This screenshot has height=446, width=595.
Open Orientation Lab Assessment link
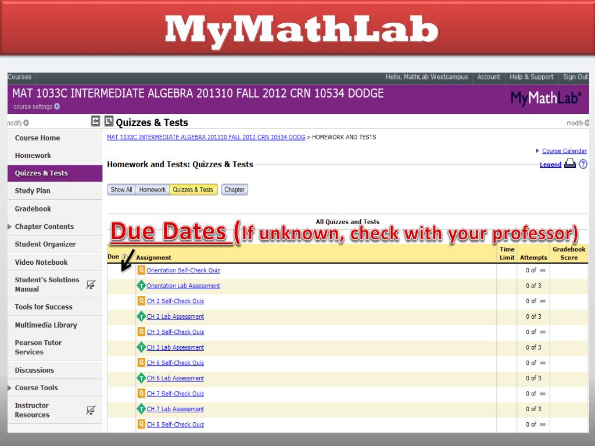(183, 286)
